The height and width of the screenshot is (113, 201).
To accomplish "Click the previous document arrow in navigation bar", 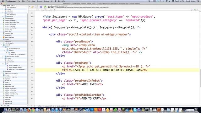I will pos(36,10).
